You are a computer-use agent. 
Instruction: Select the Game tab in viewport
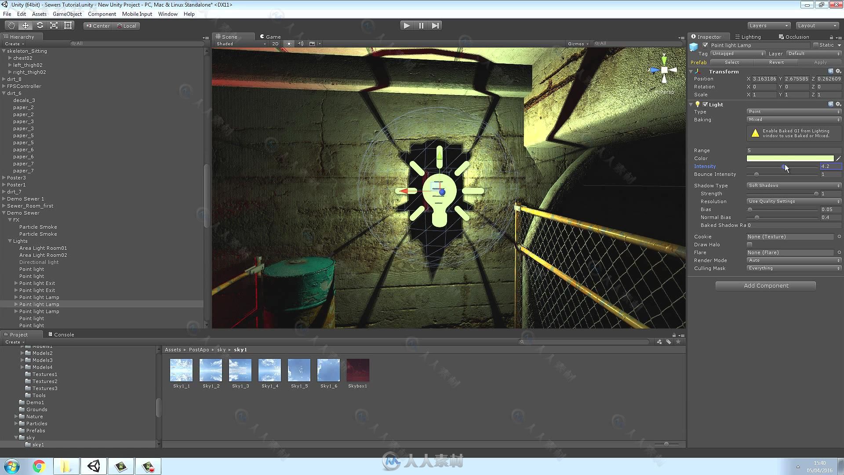tap(273, 37)
